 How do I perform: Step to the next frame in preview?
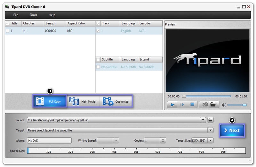pos(182,105)
